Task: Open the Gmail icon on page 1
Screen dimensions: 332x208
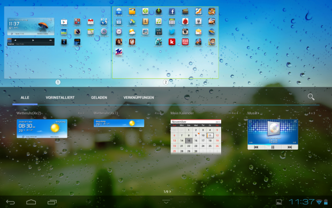Action: point(90,21)
